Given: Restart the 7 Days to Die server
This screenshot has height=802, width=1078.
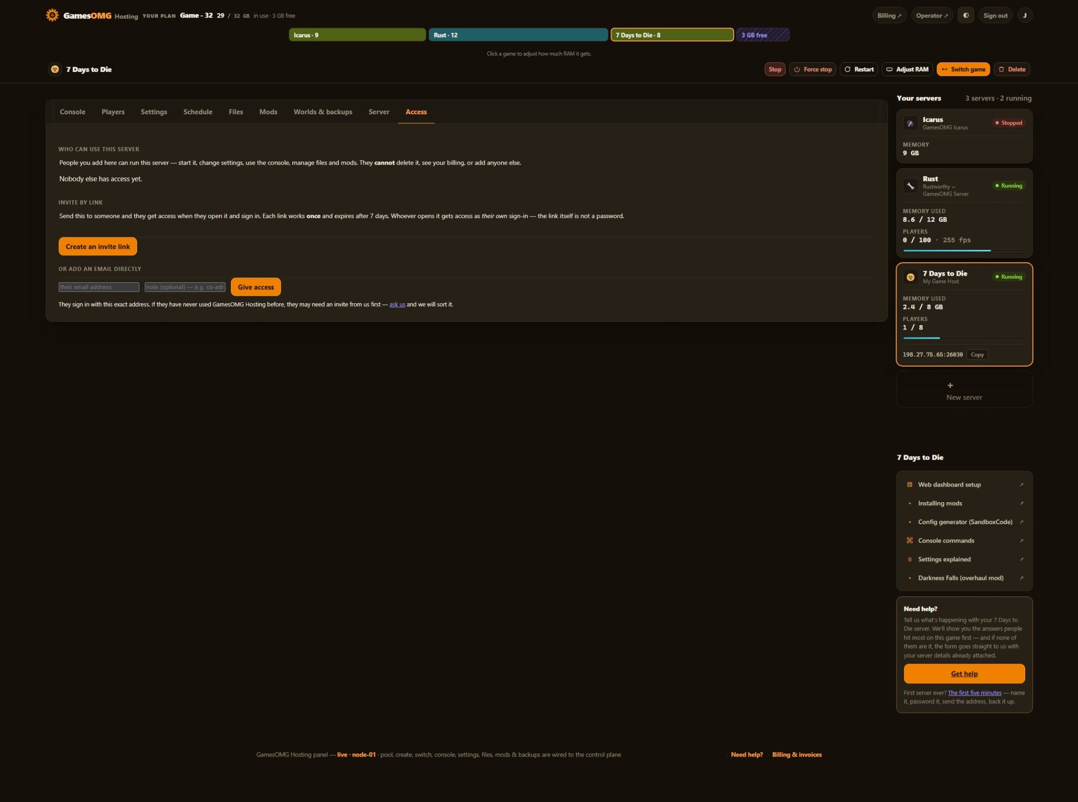Looking at the screenshot, I should [859, 69].
